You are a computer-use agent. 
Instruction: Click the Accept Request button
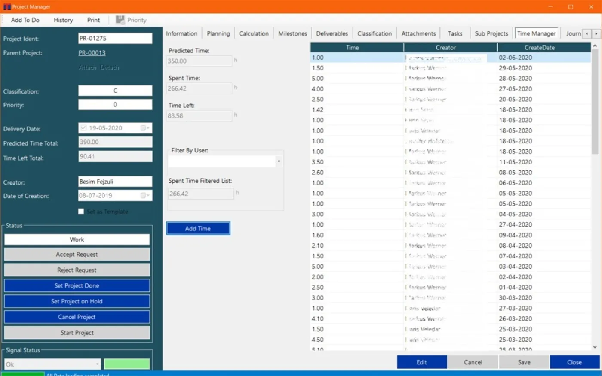click(77, 255)
